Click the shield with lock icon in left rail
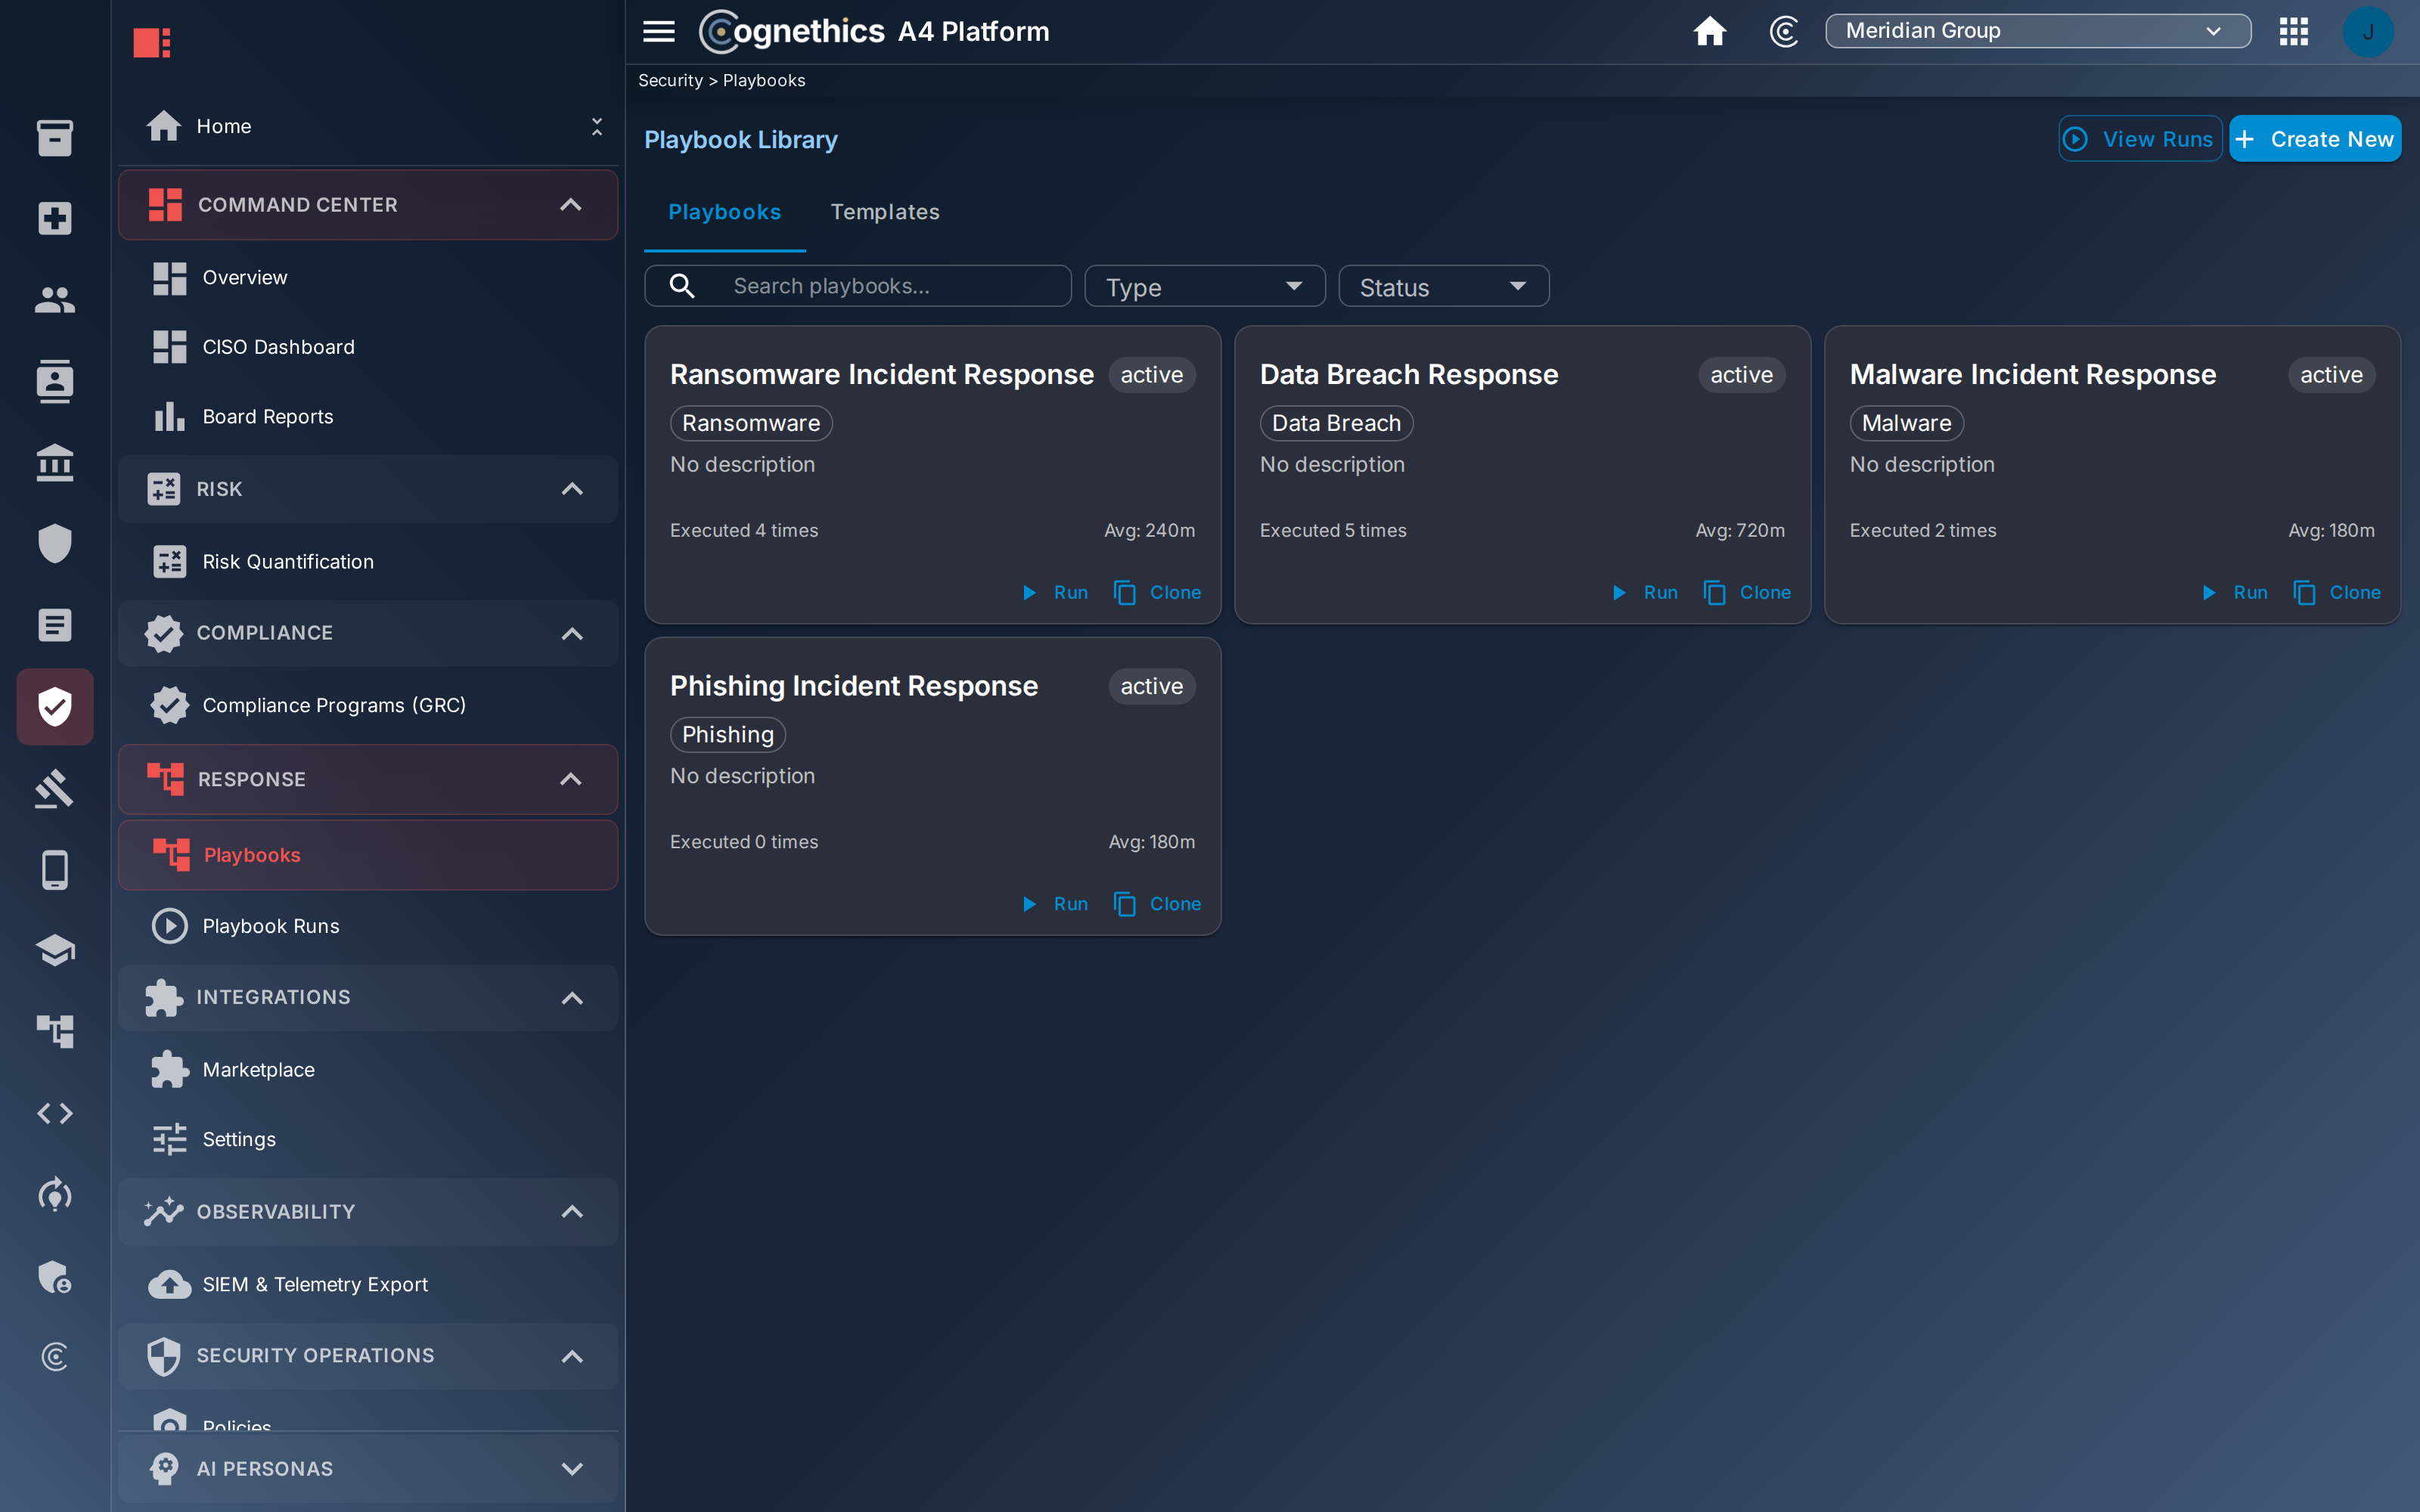The width and height of the screenshot is (2420, 1512). pyautogui.click(x=55, y=1276)
